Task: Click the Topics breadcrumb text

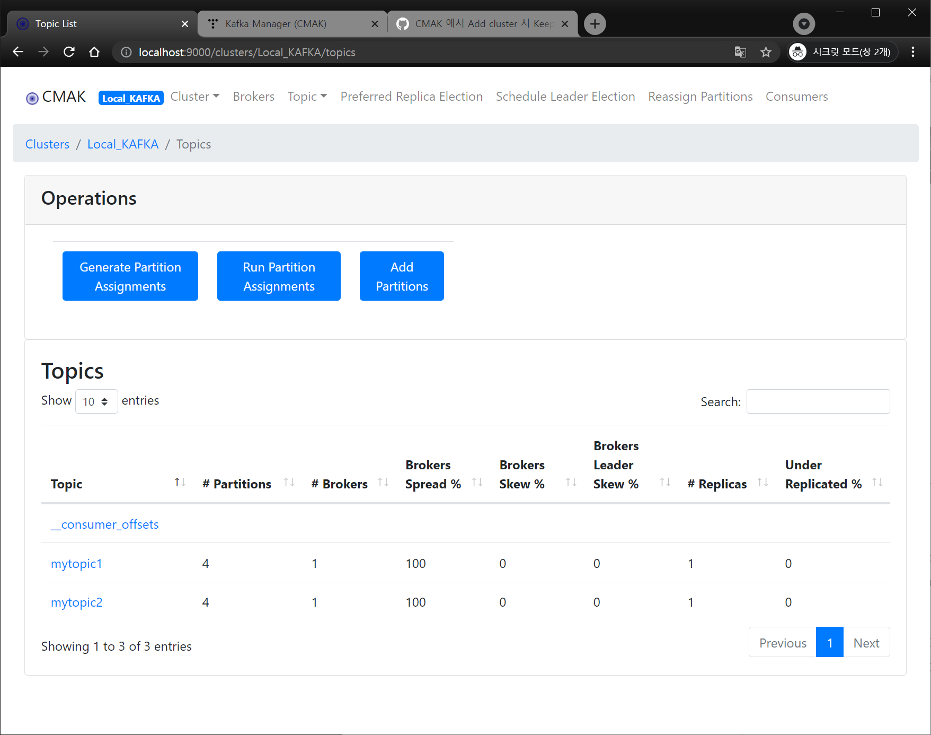Action: pos(193,144)
